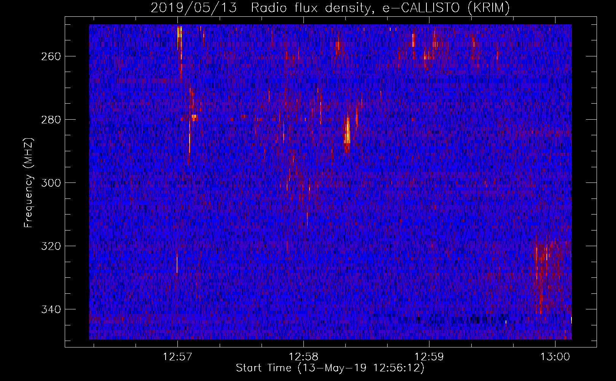Click the 12:59 time tick label
The image size is (616, 381).
[x=429, y=357]
